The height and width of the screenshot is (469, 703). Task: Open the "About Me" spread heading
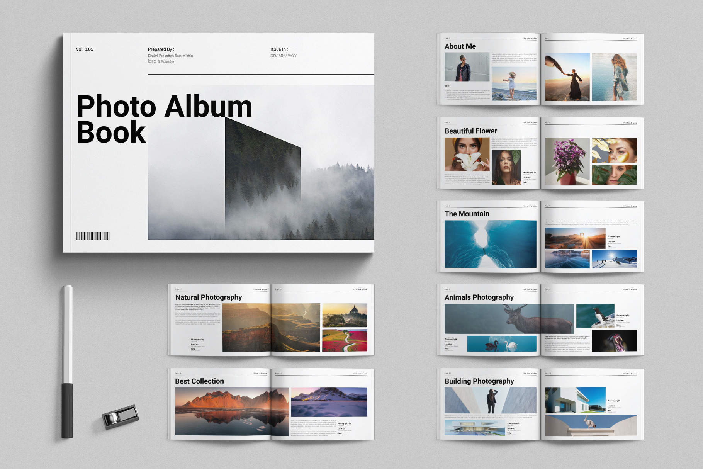coord(460,46)
